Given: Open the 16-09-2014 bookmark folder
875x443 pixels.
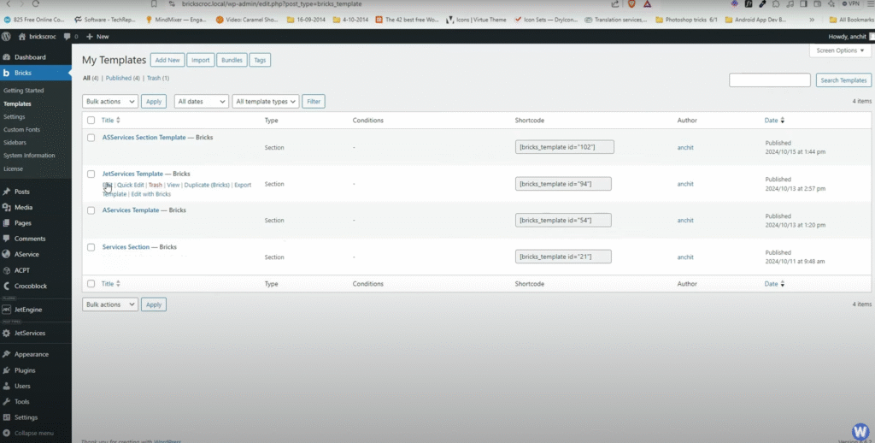Looking at the screenshot, I should coord(307,20).
